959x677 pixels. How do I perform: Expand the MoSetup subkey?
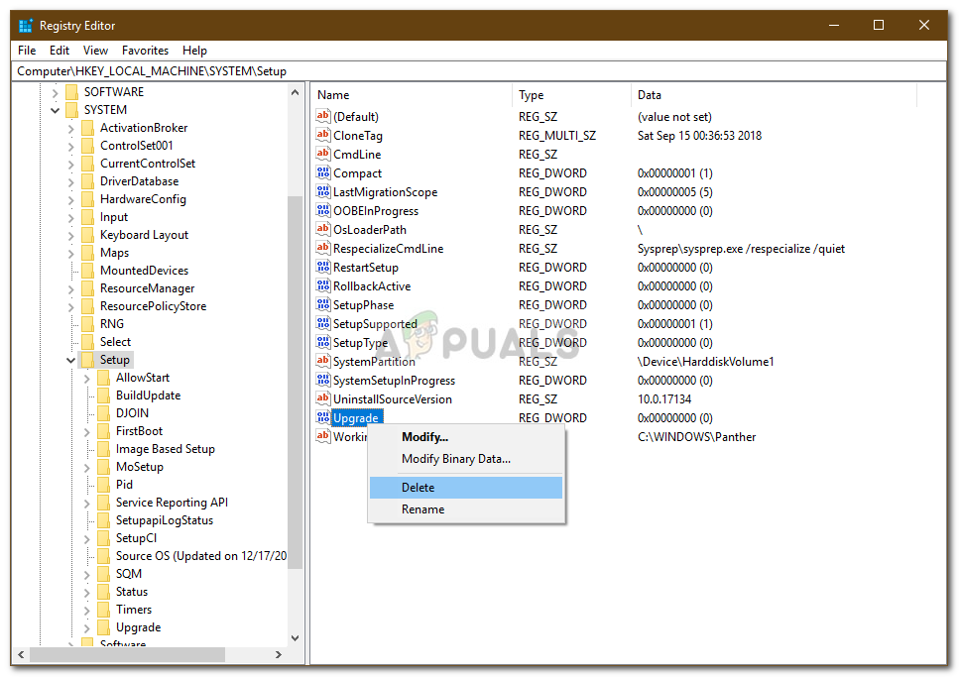click(87, 468)
